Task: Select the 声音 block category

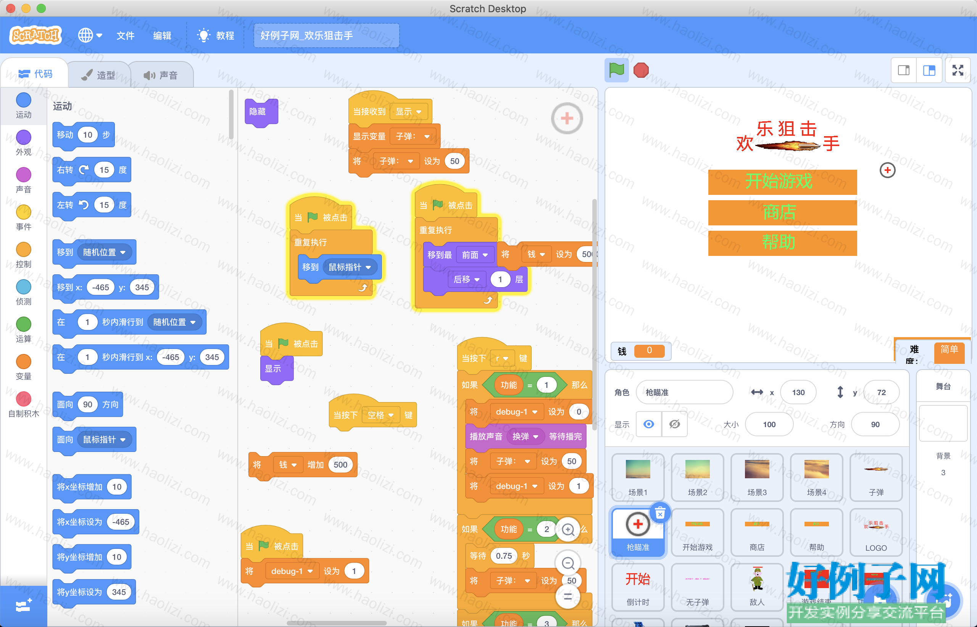Action: click(24, 180)
